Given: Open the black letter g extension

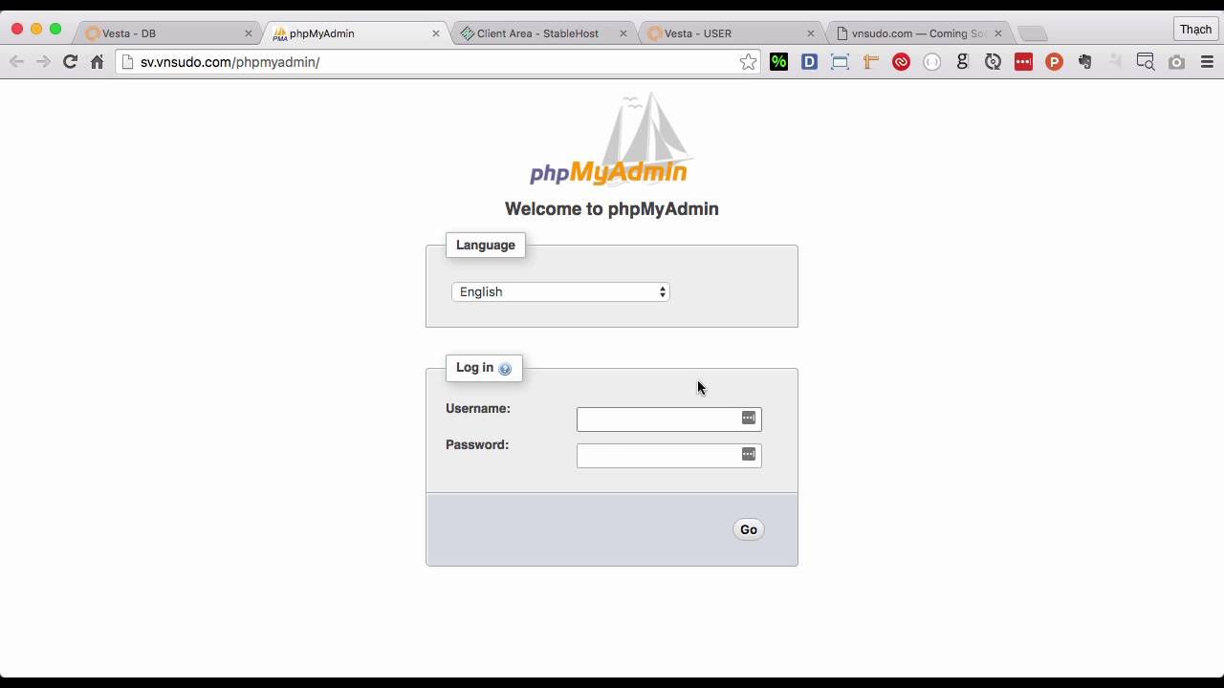Looking at the screenshot, I should 962,62.
